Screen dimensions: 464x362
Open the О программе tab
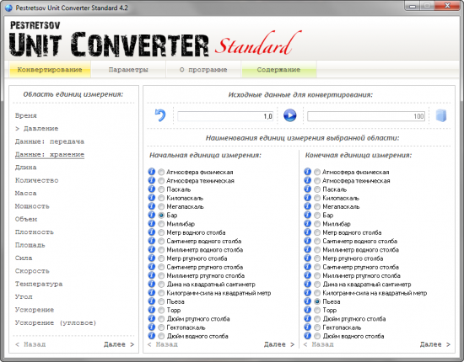(203, 70)
